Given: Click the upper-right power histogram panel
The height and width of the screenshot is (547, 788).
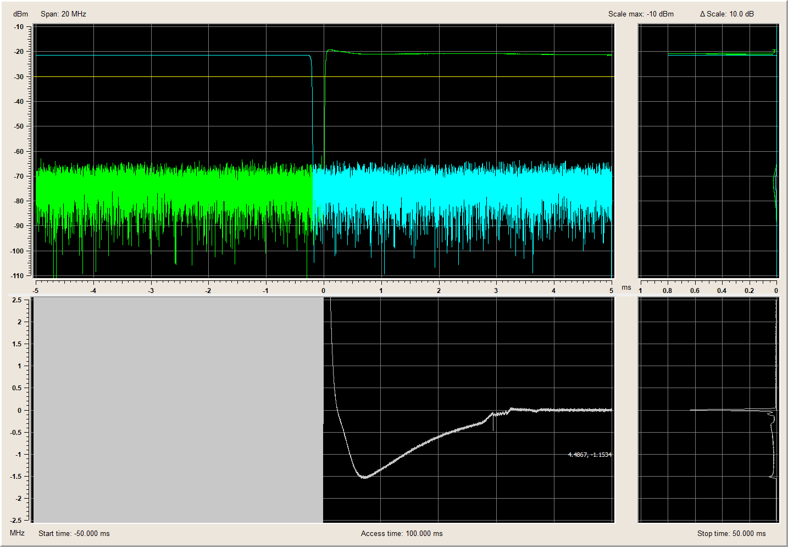Looking at the screenshot, I should [708, 151].
